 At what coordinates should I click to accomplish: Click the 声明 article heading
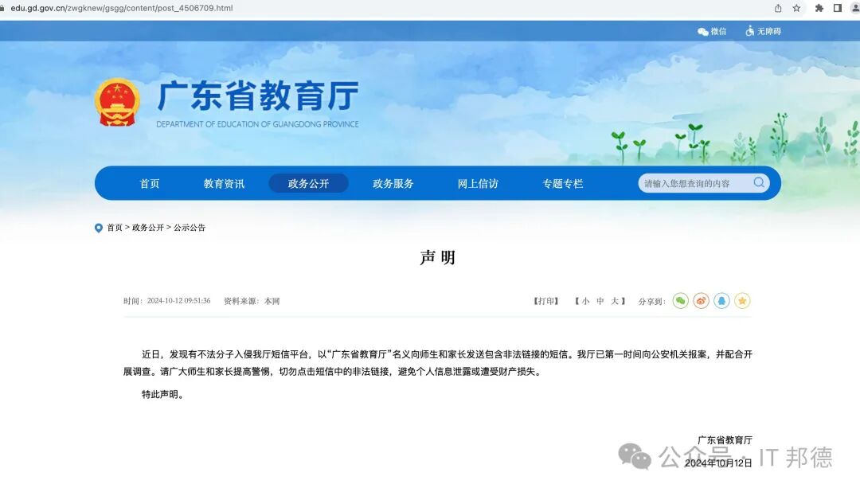438,257
